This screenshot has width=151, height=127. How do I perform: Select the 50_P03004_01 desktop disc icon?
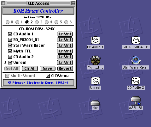coord(136,40)
